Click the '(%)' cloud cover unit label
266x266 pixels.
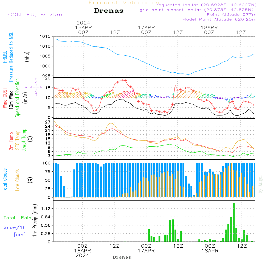pos(30,180)
